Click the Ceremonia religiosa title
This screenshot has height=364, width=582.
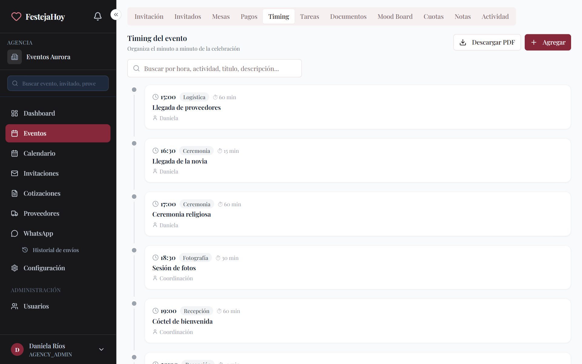coord(182,214)
